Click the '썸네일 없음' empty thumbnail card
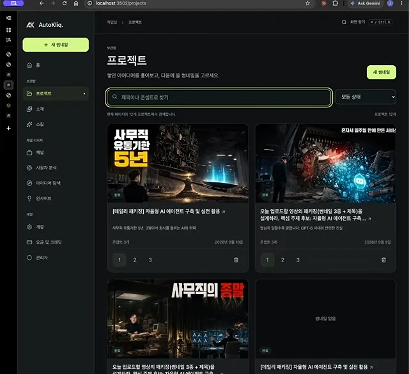 325,318
